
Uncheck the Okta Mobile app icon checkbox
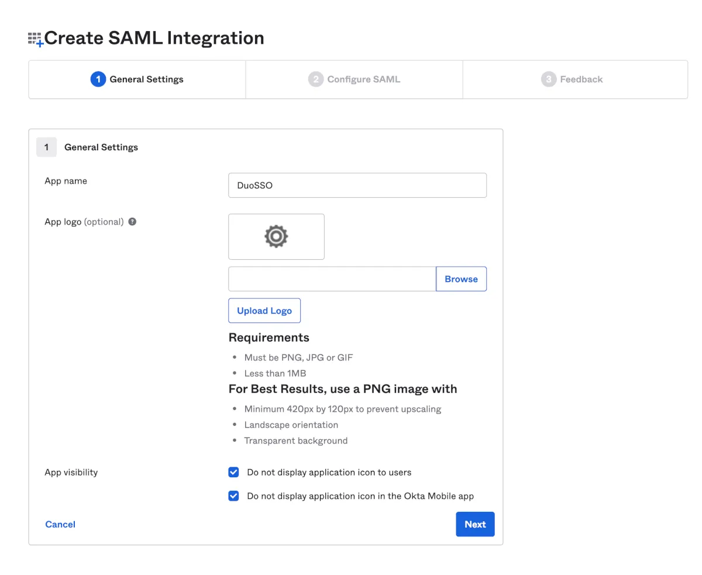[233, 496]
